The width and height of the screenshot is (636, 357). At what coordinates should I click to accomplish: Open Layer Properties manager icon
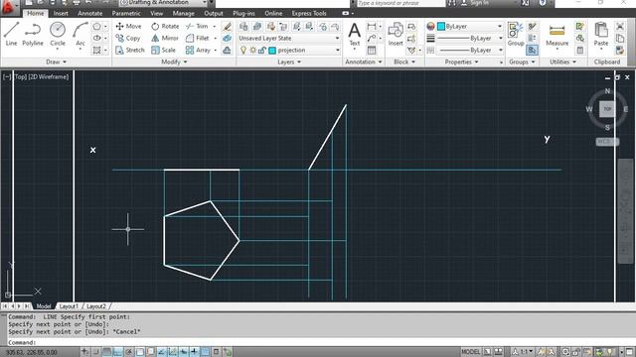click(x=243, y=27)
